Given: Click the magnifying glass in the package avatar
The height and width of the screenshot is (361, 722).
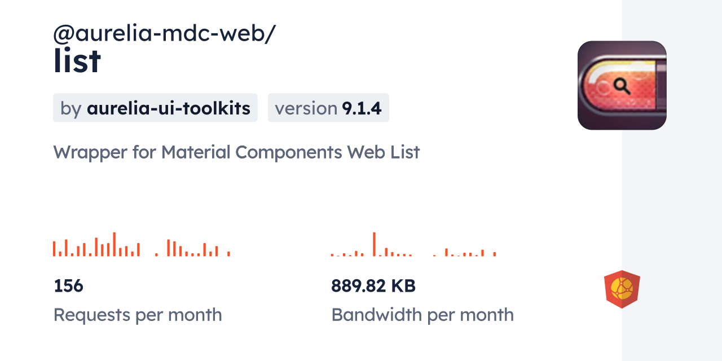Looking at the screenshot, I should tap(622, 86).
